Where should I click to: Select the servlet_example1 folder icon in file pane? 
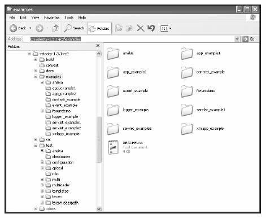coord(187,110)
